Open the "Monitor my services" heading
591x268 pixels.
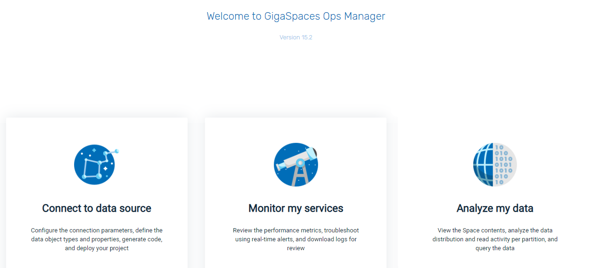pos(296,208)
